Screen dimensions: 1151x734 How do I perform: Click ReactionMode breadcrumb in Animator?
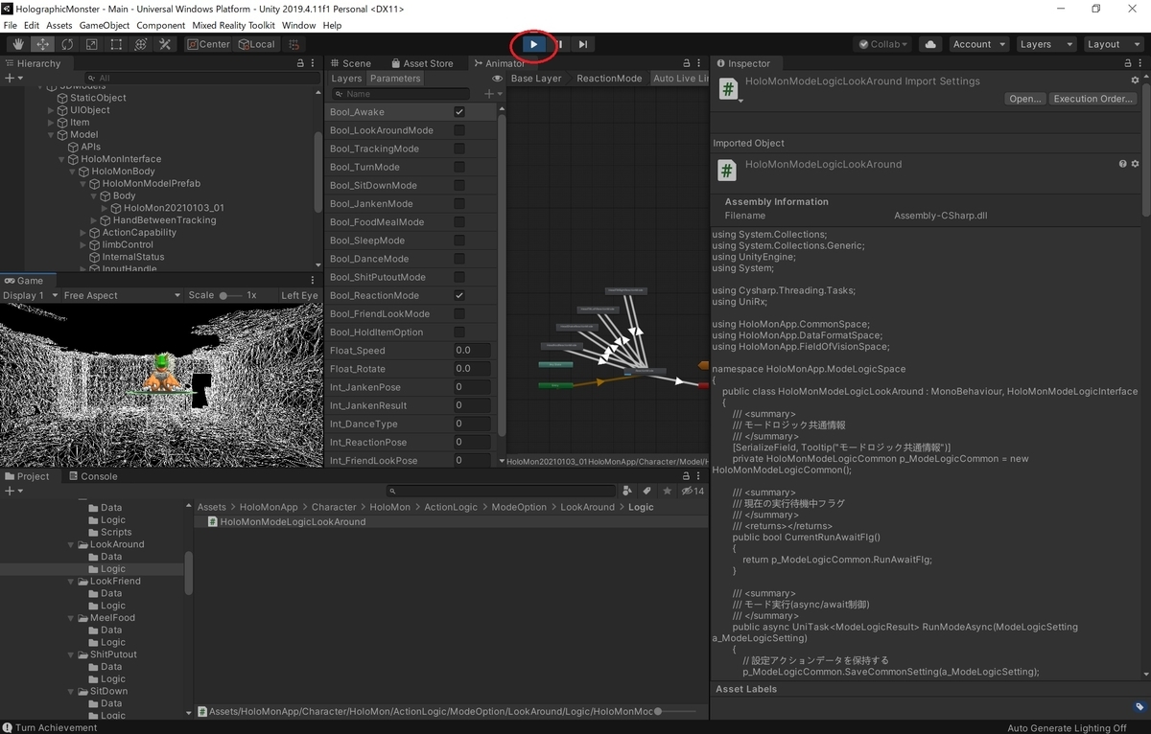tap(609, 79)
